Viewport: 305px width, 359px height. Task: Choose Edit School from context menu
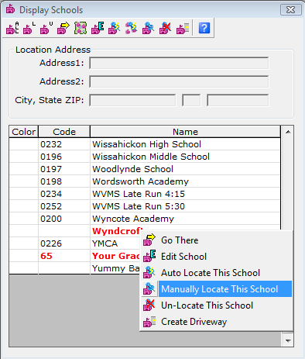[217, 257]
